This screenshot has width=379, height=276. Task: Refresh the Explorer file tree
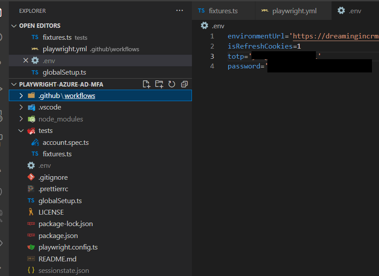tap(172, 84)
